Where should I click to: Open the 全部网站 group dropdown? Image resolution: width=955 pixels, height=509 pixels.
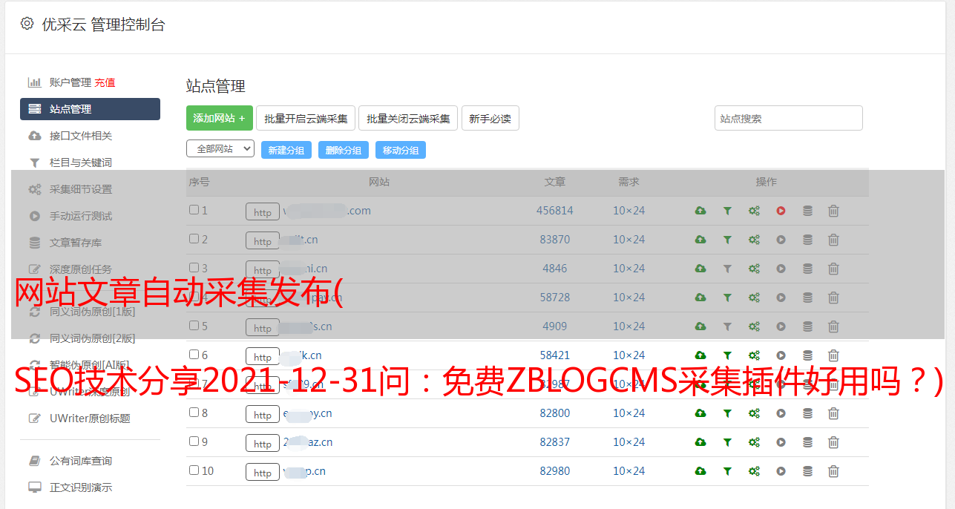coord(220,149)
